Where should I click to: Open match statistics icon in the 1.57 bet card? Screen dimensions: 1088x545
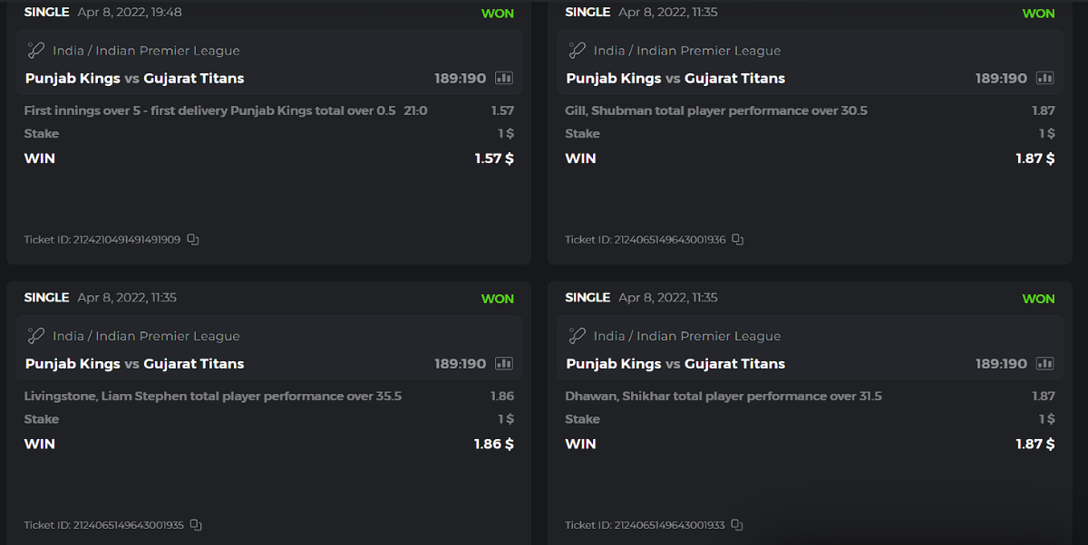click(504, 79)
